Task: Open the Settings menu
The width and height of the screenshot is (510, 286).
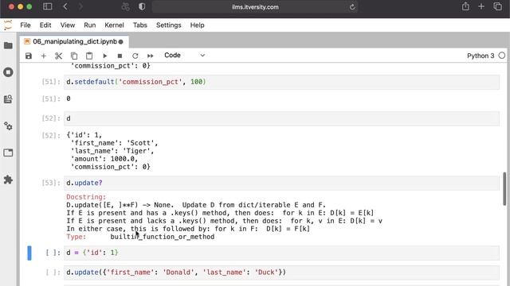Action: pyautogui.click(x=168, y=25)
